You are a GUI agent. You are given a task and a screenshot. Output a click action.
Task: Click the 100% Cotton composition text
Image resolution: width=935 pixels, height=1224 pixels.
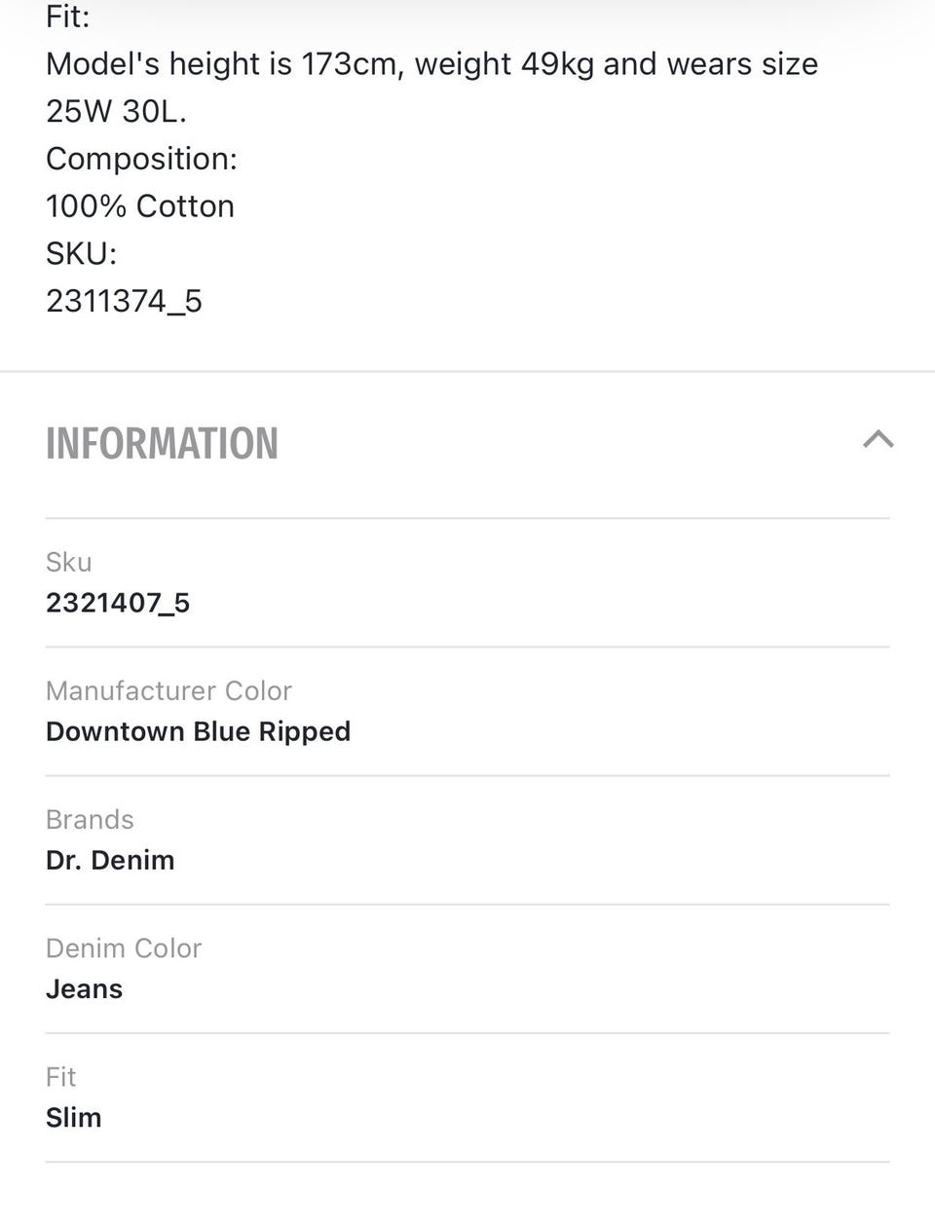click(x=140, y=206)
